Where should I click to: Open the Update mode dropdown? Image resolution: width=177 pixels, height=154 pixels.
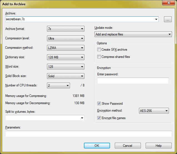133,34
